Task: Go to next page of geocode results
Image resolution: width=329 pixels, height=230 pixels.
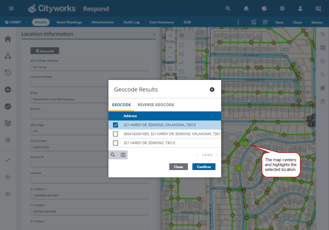Action: click(217, 155)
